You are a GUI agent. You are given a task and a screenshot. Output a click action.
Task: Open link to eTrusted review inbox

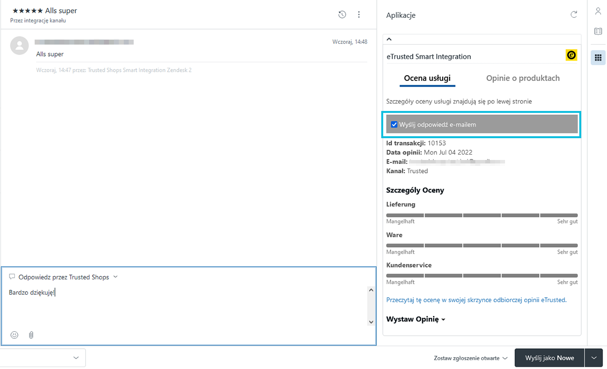click(476, 300)
